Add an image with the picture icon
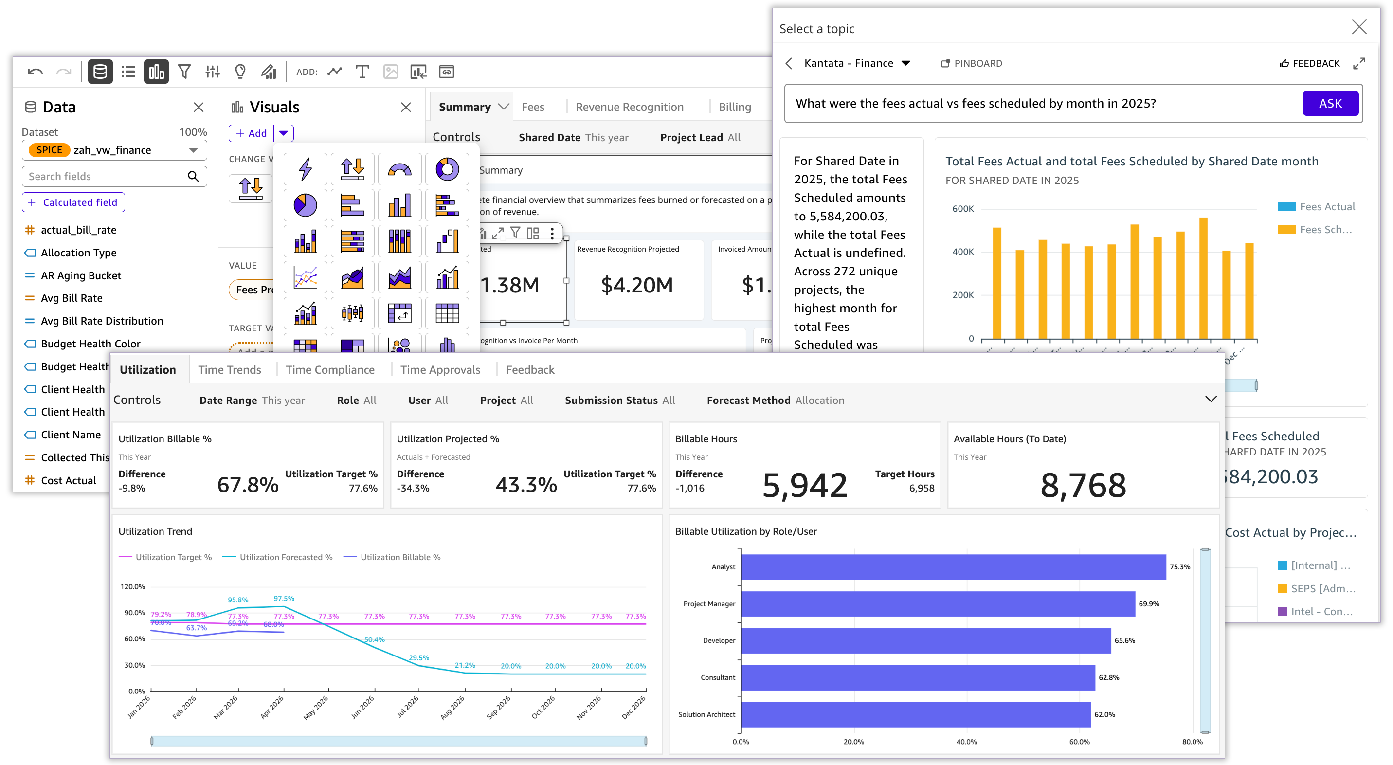The image size is (1393, 765). pos(390,72)
